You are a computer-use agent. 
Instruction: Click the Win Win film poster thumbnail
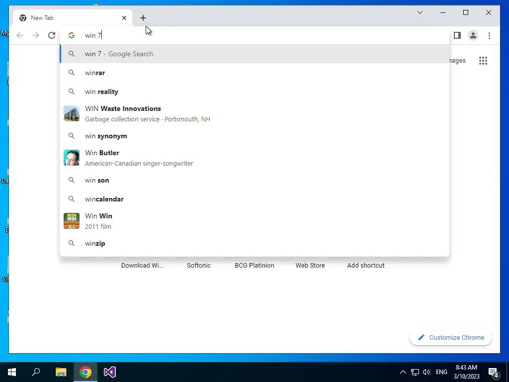point(72,221)
